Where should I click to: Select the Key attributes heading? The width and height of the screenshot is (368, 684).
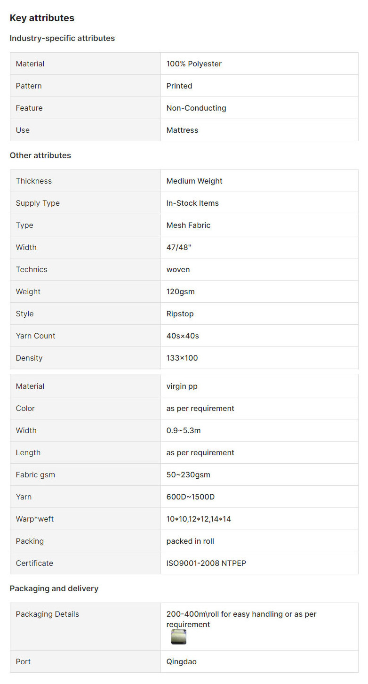click(x=42, y=18)
